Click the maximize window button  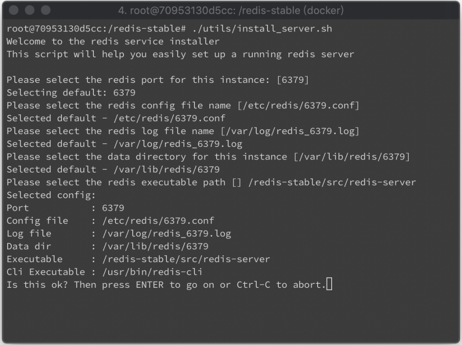click(x=46, y=10)
